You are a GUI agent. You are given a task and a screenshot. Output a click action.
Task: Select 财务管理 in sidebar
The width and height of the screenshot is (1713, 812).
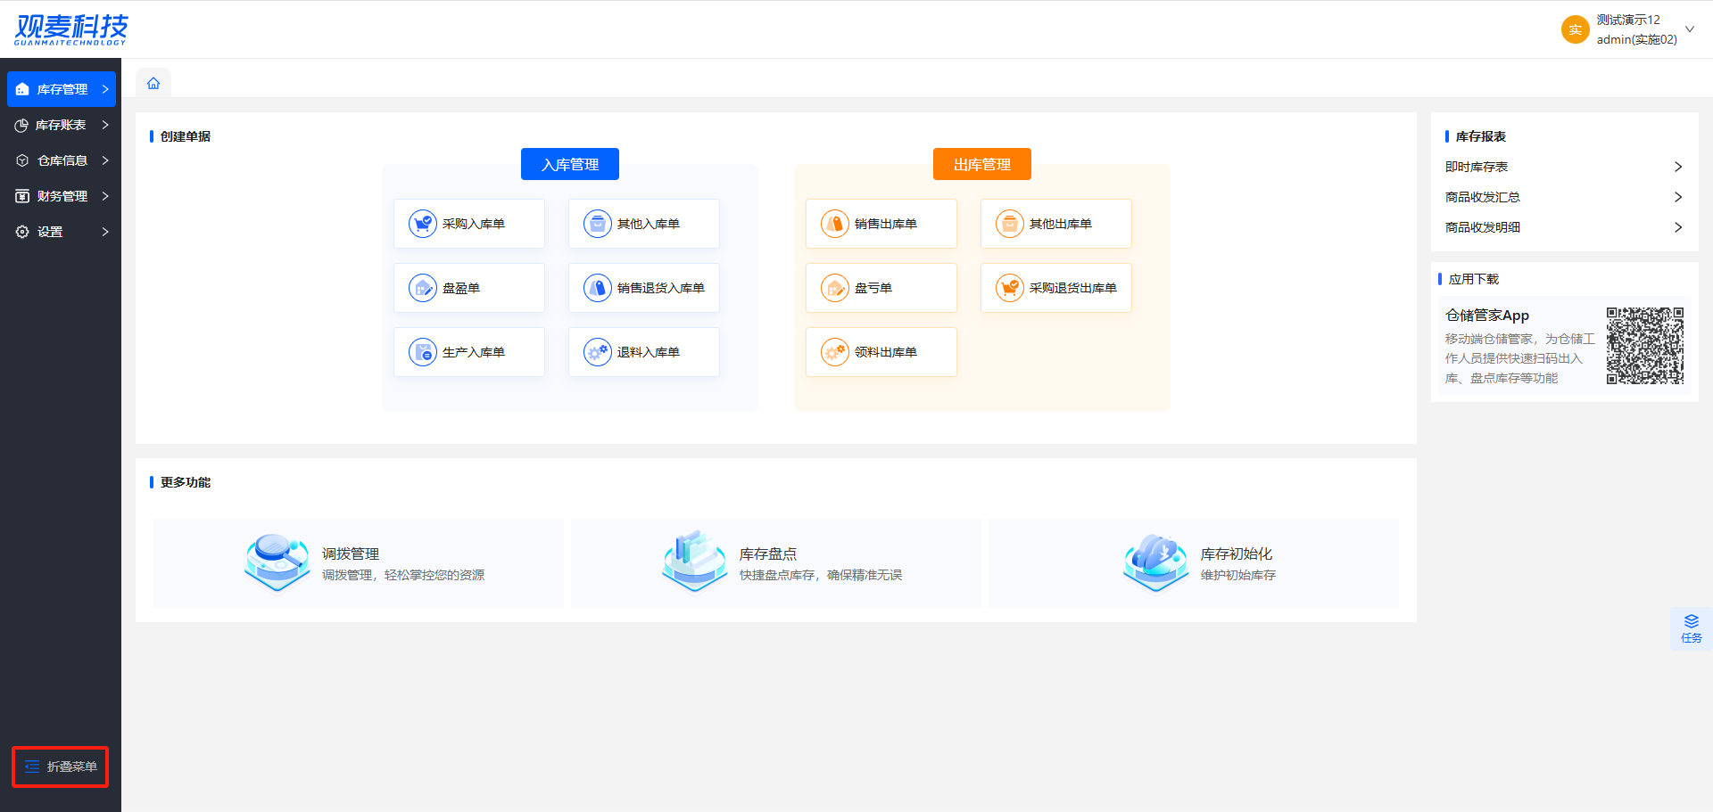[62, 196]
